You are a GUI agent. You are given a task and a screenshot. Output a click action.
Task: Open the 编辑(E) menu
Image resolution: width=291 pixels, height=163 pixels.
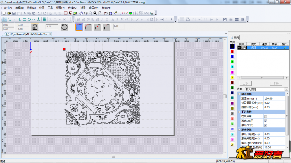click(x=19, y=8)
